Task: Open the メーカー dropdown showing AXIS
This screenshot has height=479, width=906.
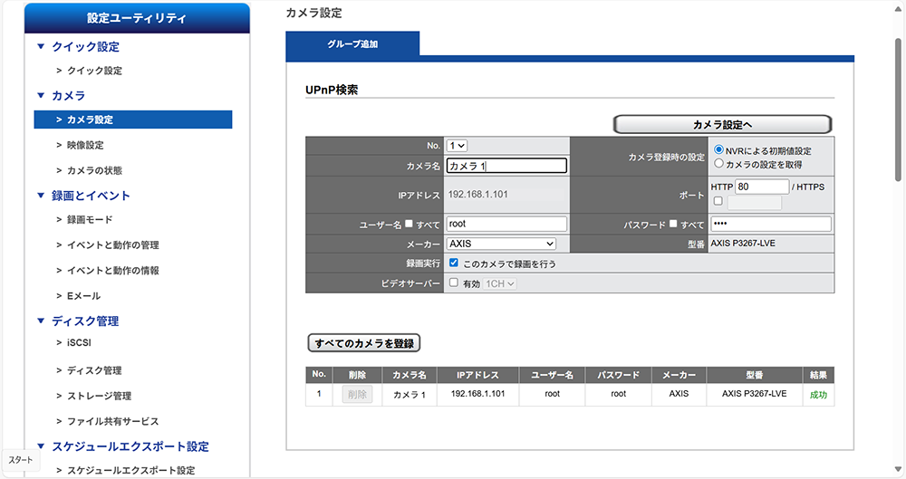Action: tap(501, 244)
